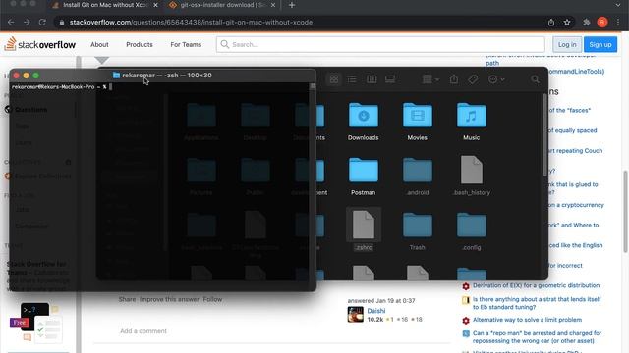This screenshot has height=353, width=629.
Task: Click the Improve this answer link
Action: click(x=169, y=299)
